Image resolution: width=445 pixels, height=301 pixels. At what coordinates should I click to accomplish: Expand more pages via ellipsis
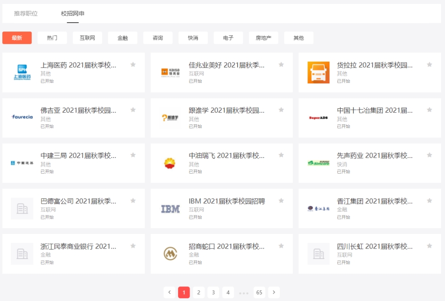click(244, 293)
